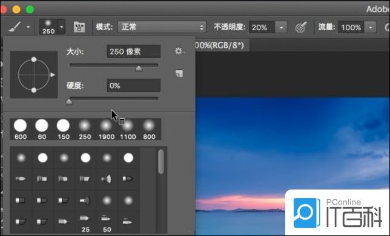Click the green zoom window button
The width and height of the screenshot is (390, 236).
click(30, 10)
